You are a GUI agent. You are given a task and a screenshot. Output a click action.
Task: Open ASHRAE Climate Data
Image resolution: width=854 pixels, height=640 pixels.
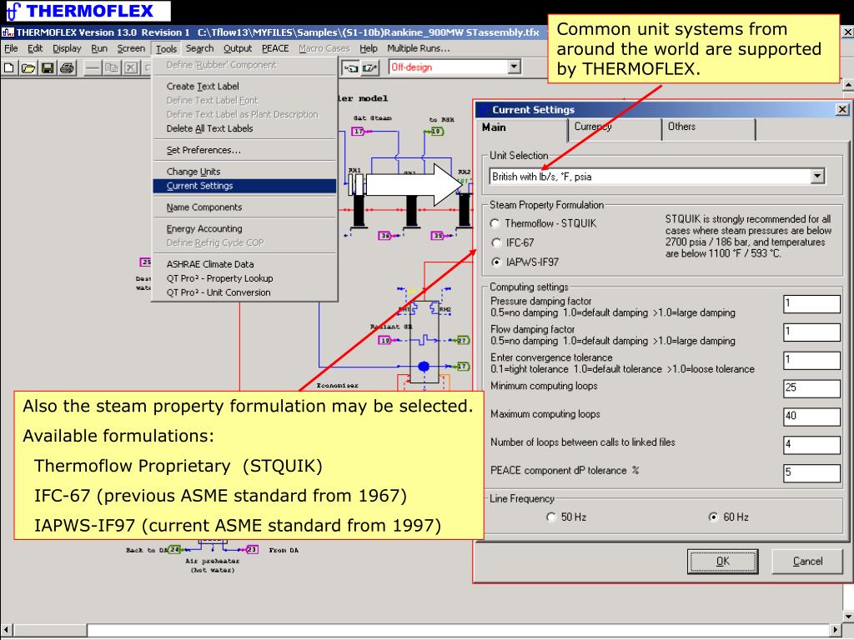click(x=244, y=264)
